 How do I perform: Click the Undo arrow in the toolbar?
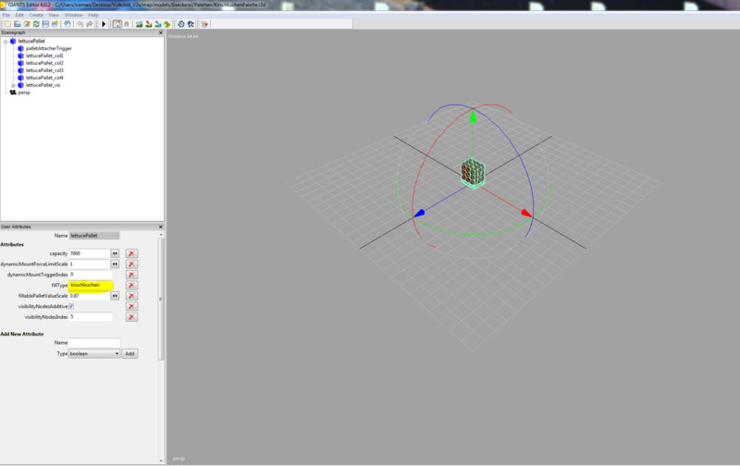[x=80, y=24]
